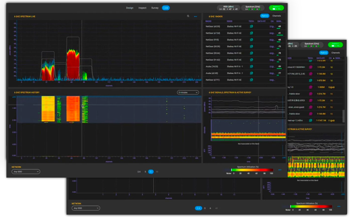Open three-dots menu beside Spectrum Utilization in front window

click(280, 170)
